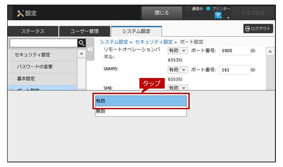Click the port number field showing 161

pos(235,70)
